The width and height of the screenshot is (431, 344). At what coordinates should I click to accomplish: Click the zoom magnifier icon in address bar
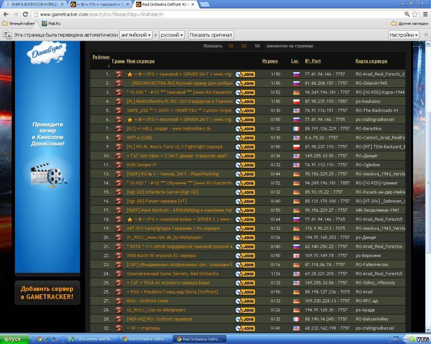(x=407, y=14)
